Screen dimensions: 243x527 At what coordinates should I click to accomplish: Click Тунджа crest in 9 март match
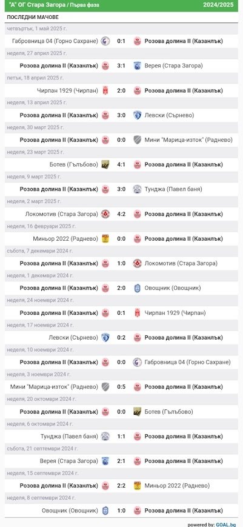pyautogui.click(x=137, y=189)
